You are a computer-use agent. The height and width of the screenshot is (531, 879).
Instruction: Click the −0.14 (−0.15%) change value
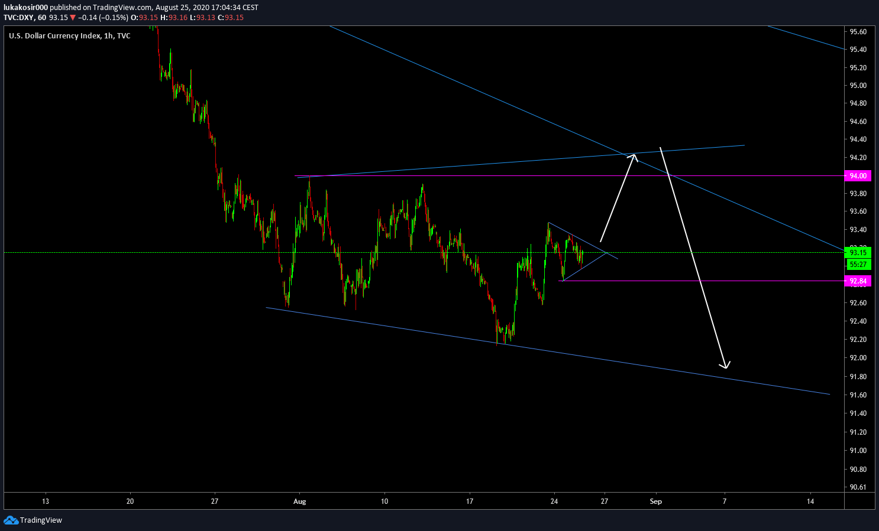[103, 18]
